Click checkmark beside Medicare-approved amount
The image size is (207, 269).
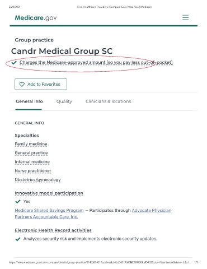coord(14,62)
